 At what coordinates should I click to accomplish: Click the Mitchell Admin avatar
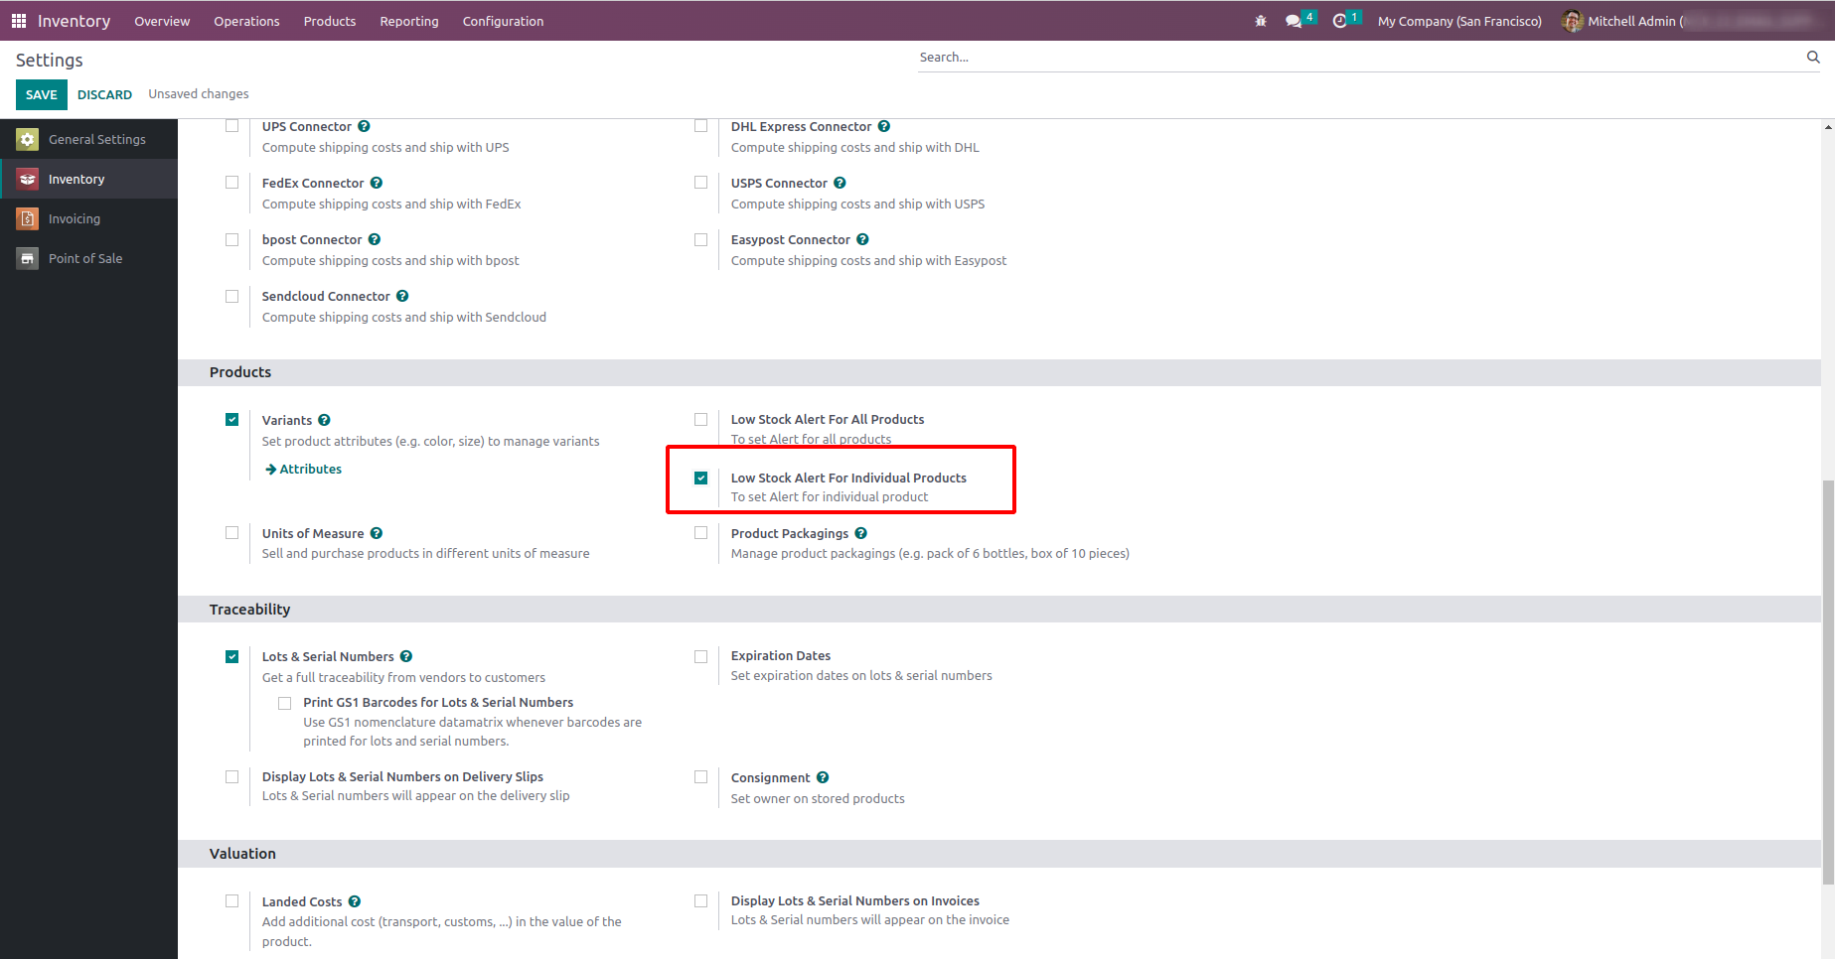tap(1572, 21)
